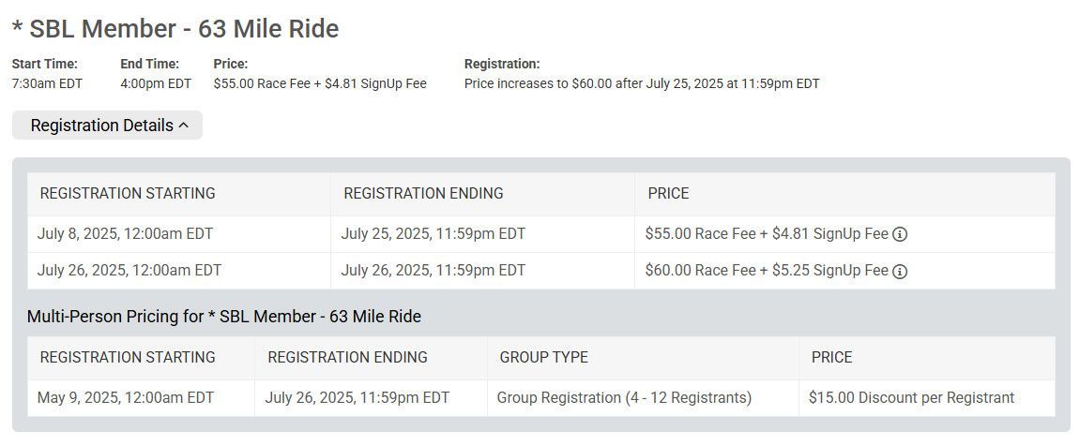
Task: Click the REGISTRATION STARTING header in first table
Action: (128, 193)
